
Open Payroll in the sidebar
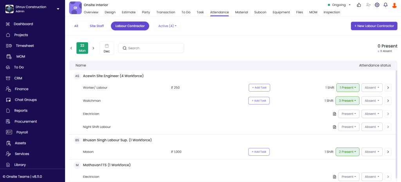[22, 132]
